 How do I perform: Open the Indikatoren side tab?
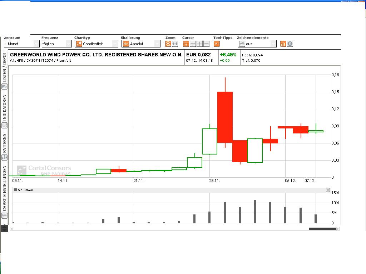coord(4,108)
